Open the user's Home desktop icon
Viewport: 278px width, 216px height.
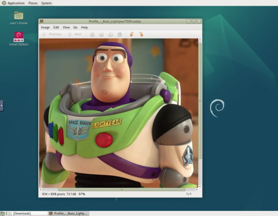[19, 17]
